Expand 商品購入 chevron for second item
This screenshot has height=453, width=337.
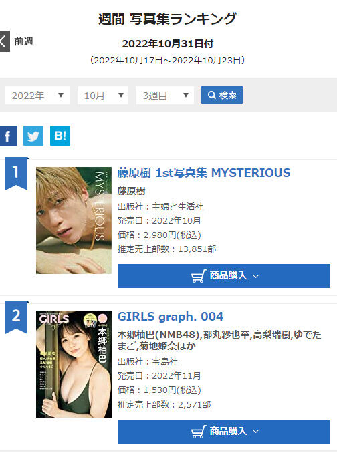click(x=256, y=432)
